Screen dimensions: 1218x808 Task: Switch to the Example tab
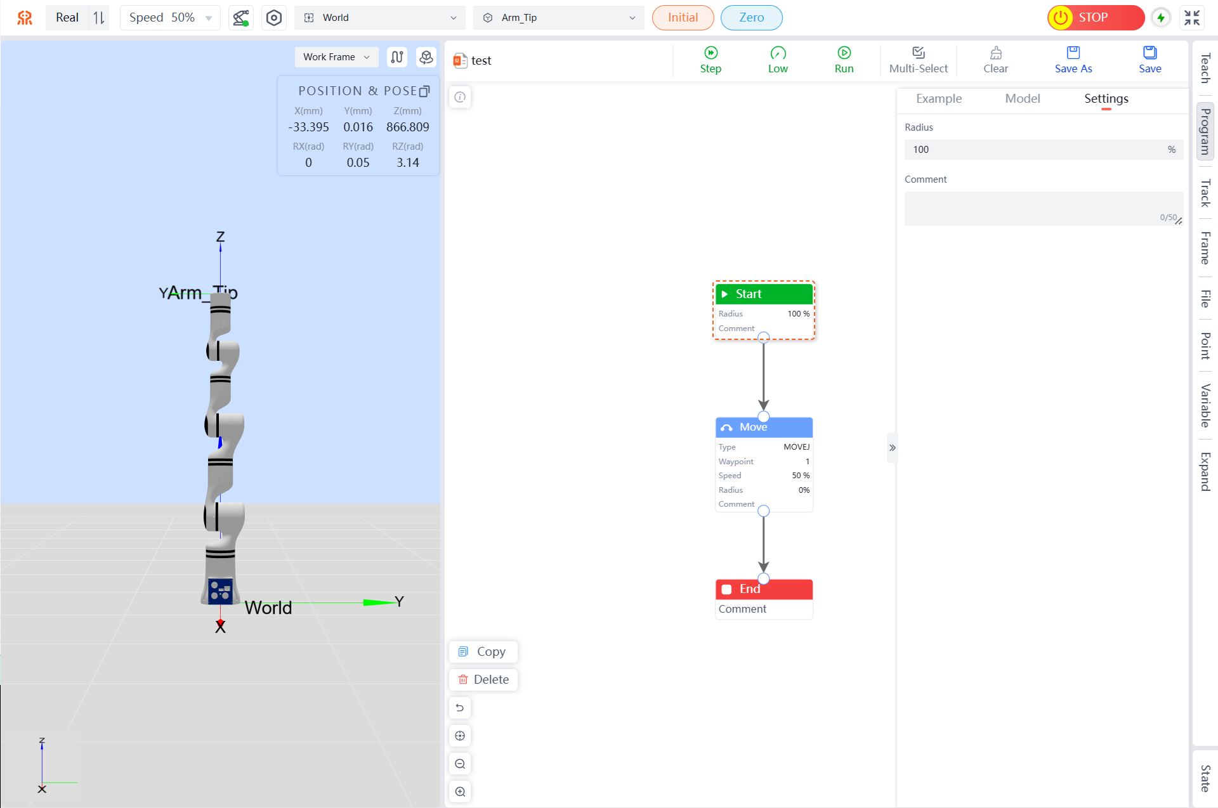click(x=938, y=98)
